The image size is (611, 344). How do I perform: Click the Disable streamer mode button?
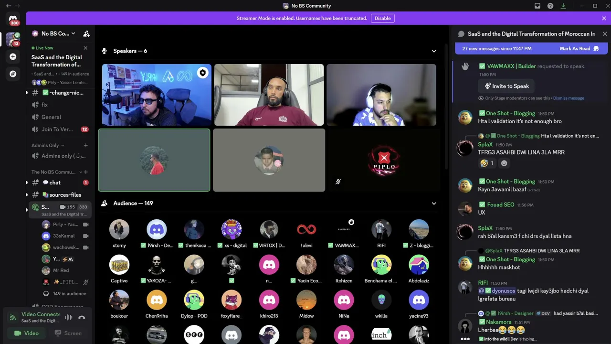click(x=382, y=18)
